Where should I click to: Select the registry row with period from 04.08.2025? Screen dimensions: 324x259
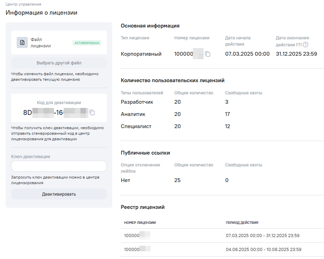point(222,249)
